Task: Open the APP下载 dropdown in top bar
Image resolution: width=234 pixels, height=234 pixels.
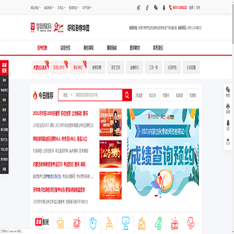Action: [87, 8]
